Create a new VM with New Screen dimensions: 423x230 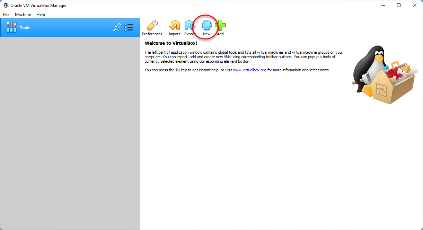coord(206,28)
